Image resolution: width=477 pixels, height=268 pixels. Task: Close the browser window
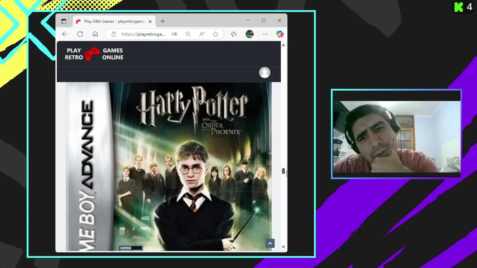pos(279,20)
